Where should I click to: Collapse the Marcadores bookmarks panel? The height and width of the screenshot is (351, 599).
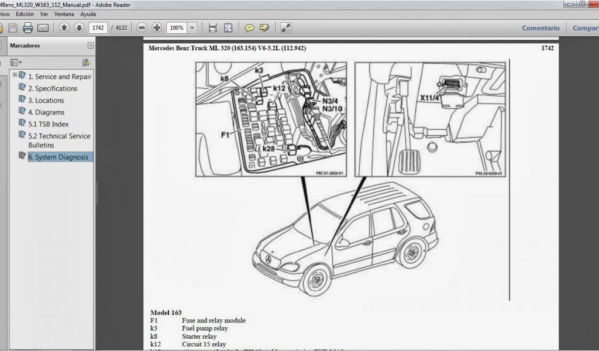coord(91,45)
